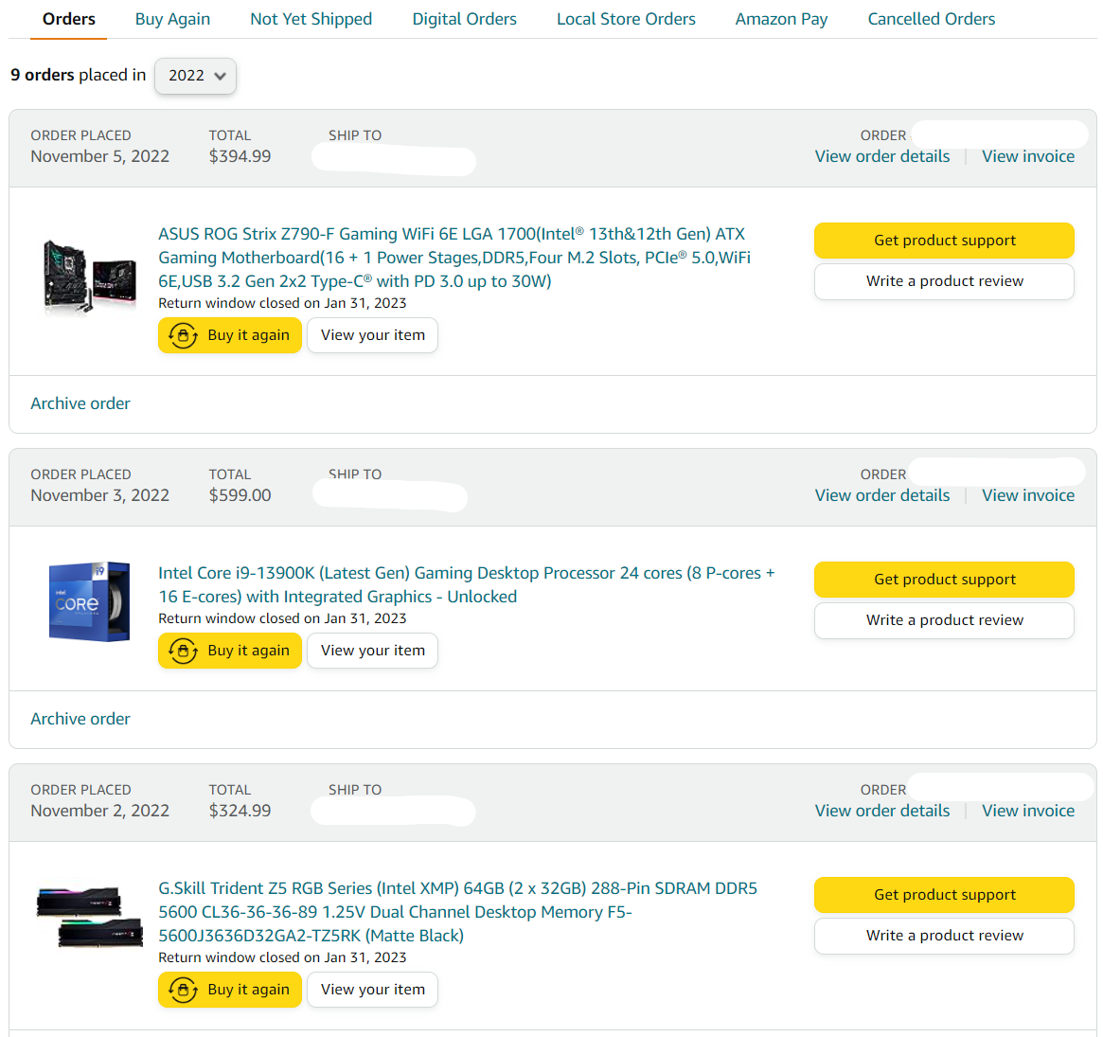Write a product review for G.Skill memory
The width and height of the screenshot is (1103, 1037).
tap(944, 936)
